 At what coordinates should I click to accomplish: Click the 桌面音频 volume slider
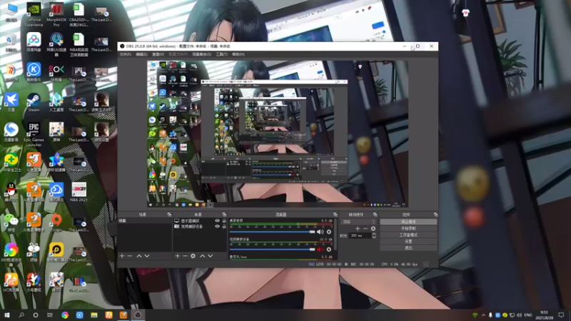pos(272,232)
